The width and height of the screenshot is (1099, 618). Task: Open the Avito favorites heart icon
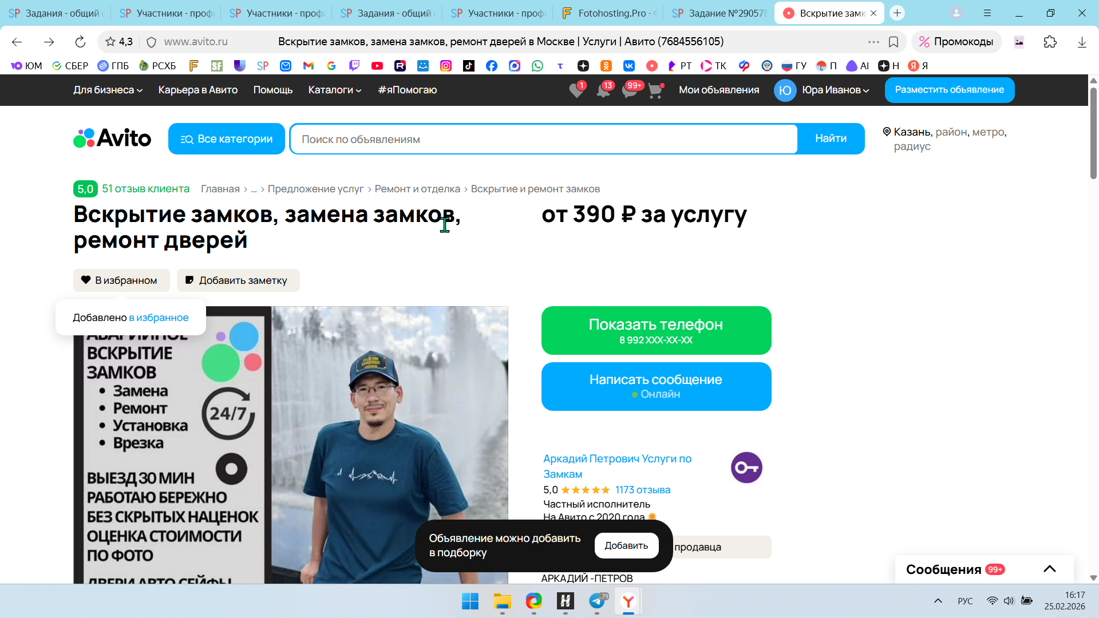point(576,90)
